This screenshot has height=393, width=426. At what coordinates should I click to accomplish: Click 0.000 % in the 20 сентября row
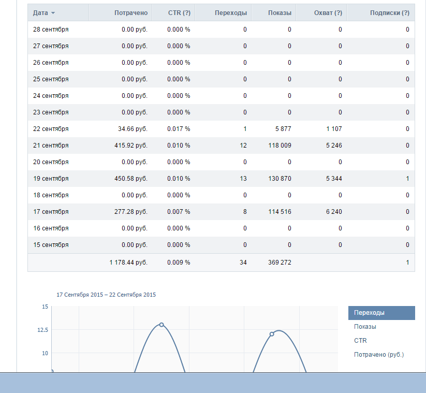coord(179,162)
